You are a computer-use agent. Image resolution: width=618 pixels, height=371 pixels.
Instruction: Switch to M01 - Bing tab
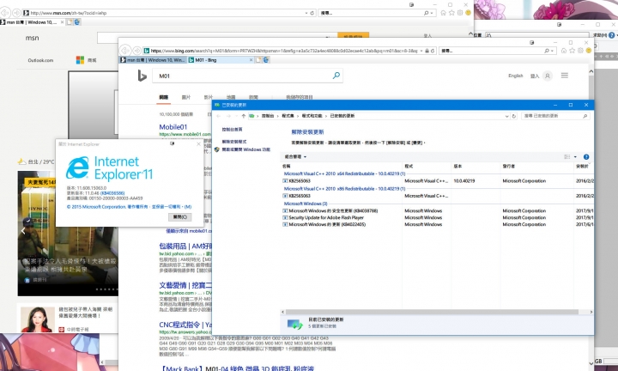220,60
